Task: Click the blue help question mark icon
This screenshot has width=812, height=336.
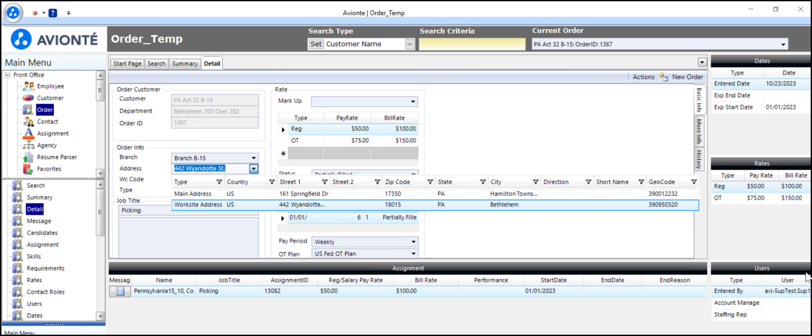Action: coord(53,13)
